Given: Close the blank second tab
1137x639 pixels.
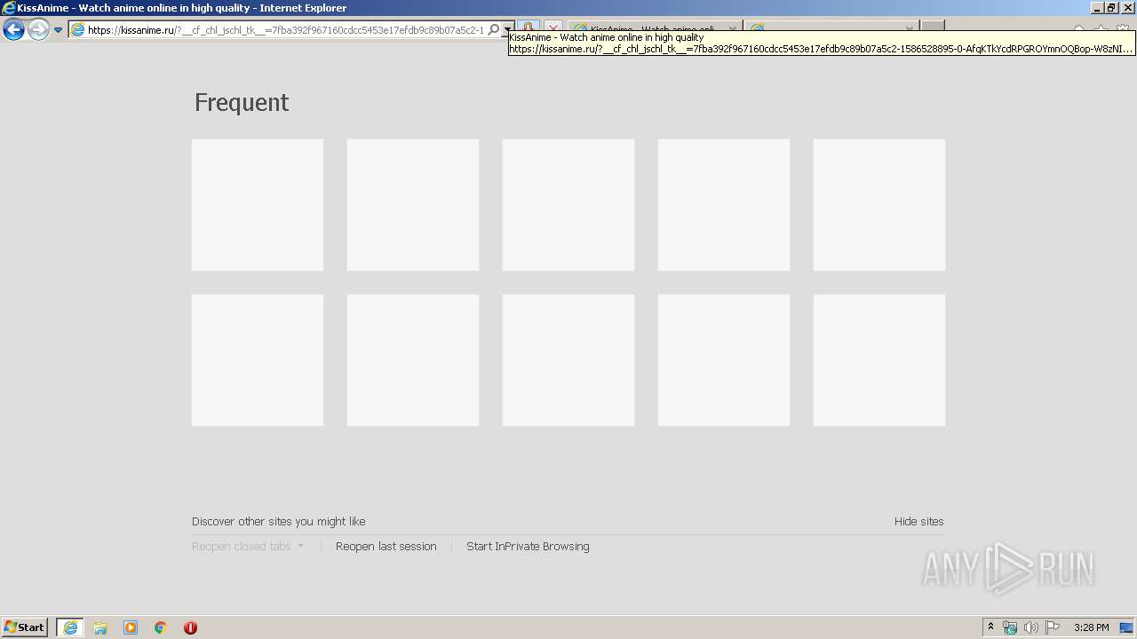Looking at the screenshot, I should click(x=909, y=29).
